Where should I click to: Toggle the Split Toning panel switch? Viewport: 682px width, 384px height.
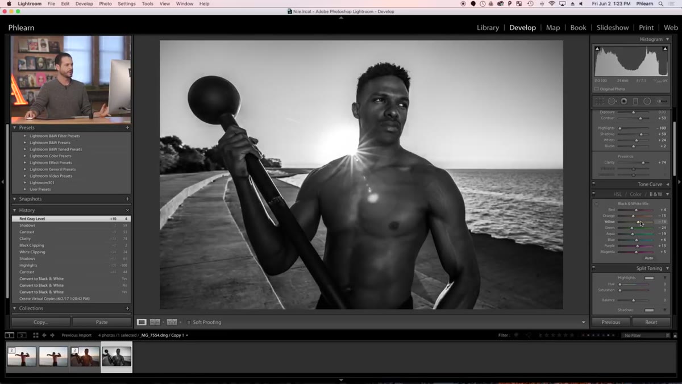(x=594, y=268)
